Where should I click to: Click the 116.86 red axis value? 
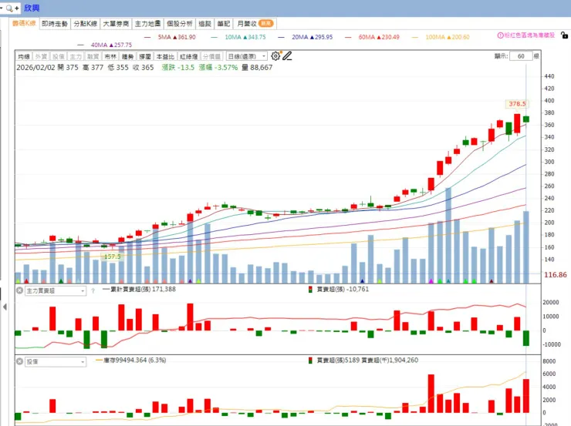pos(556,275)
